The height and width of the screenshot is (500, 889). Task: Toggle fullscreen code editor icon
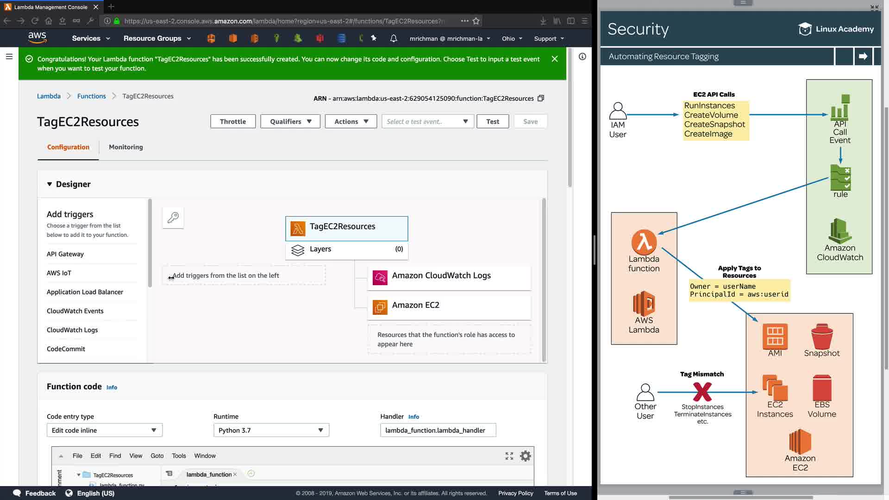coord(509,456)
